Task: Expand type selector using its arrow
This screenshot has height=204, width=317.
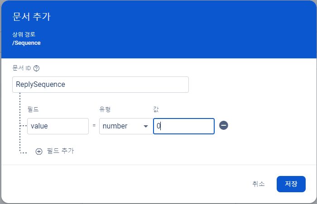Action: pos(146,127)
